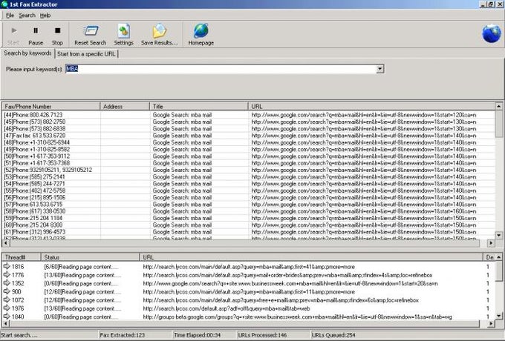Click thread list scroll right arrow
505x341 pixels.
pos(491,323)
